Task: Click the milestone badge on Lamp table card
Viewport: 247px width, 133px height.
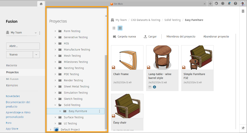Action: point(150,87)
